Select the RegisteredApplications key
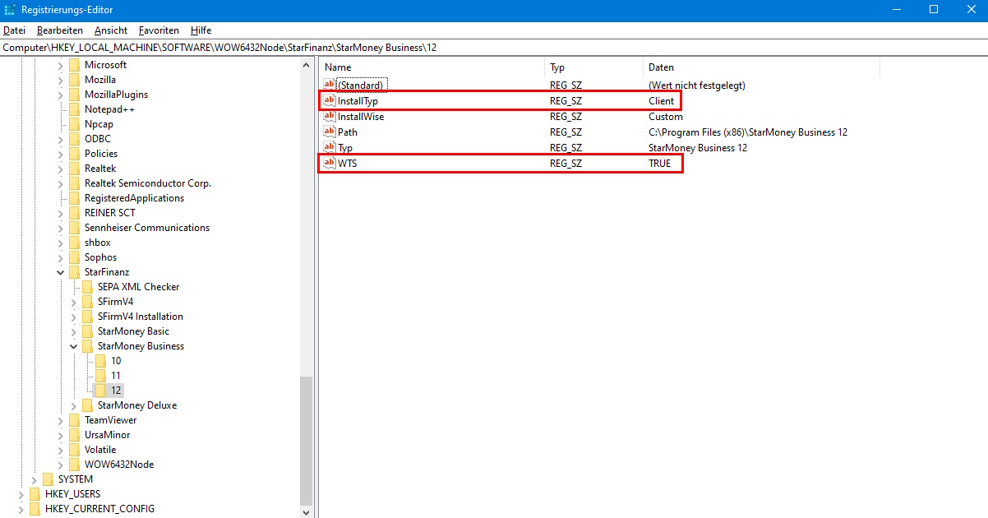The height and width of the screenshot is (518, 988). point(134,198)
